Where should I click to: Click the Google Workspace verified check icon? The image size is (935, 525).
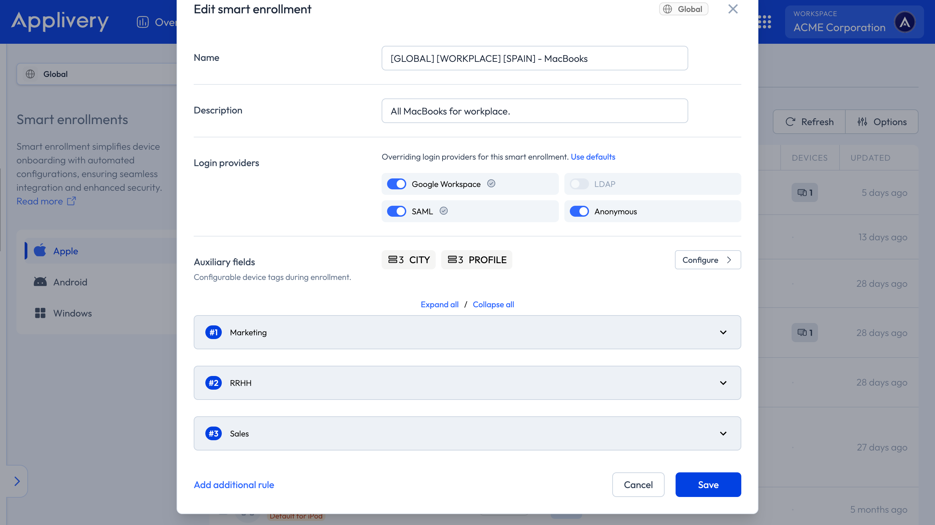coord(491,184)
